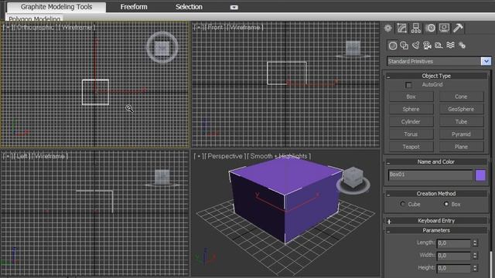Open the Utilities hammer tab
This screenshot has width=495, height=278.
point(458,28)
